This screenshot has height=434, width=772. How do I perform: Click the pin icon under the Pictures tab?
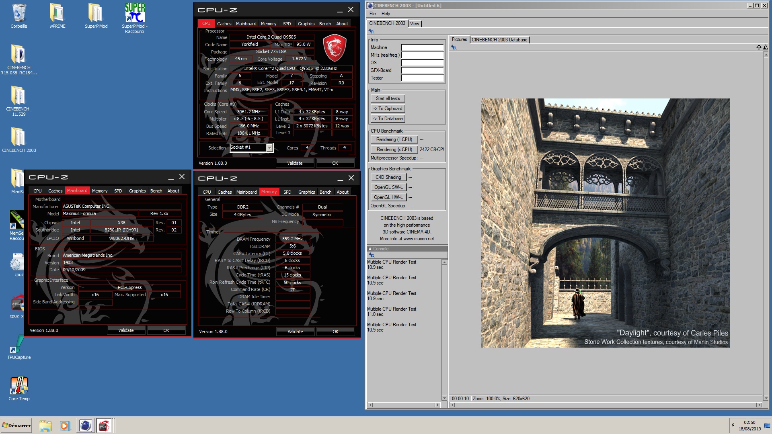click(454, 47)
